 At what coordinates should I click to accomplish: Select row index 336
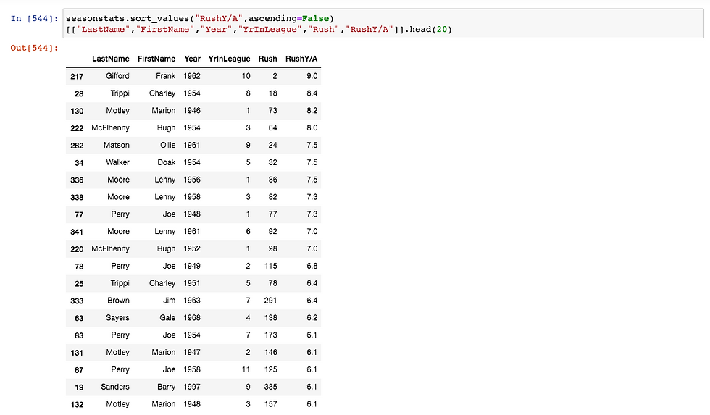(77, 180)
